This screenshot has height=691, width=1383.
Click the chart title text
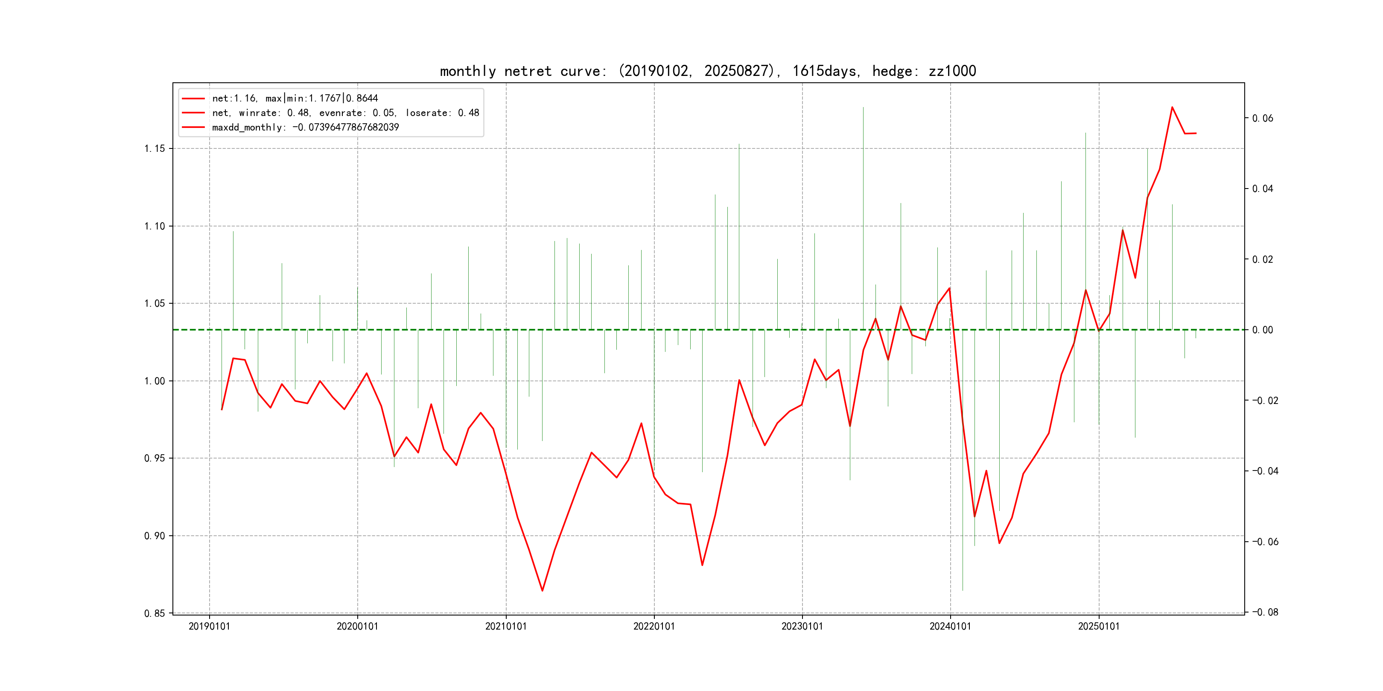[x=708, y=71]
